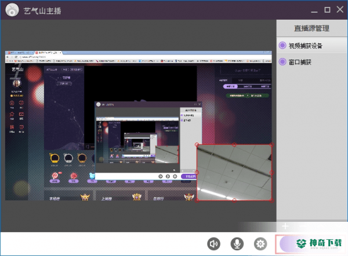
Task: Grab the top-left handle of webcam overlay
Action: point(197,145)
